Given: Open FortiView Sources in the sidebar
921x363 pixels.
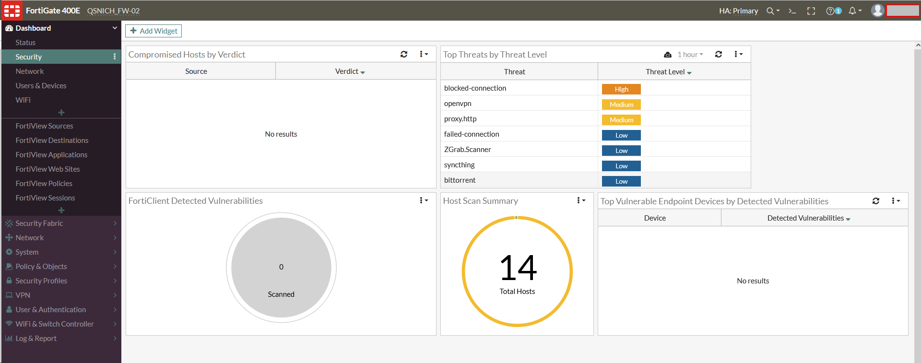Looking at the screenshot, I should [44, 126].
